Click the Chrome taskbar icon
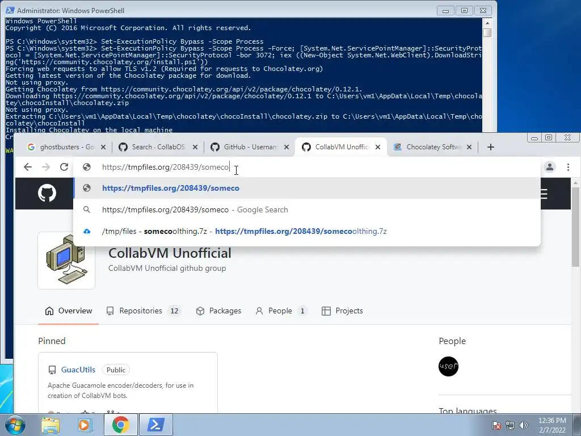This screenshot has height=436, width=581. (120, 425)
